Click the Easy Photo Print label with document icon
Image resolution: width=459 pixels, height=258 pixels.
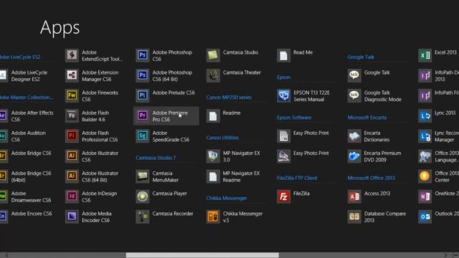(x=311, y=133)
